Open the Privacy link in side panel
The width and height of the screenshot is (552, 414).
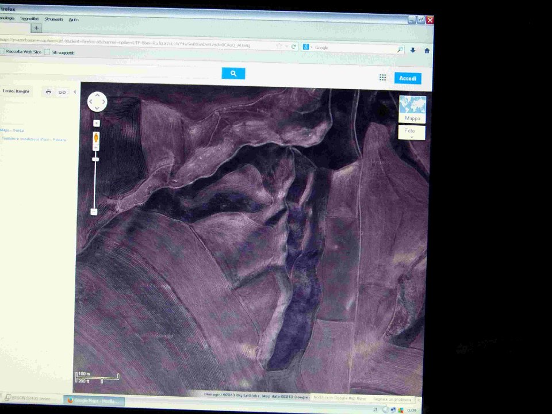(59, 140)
